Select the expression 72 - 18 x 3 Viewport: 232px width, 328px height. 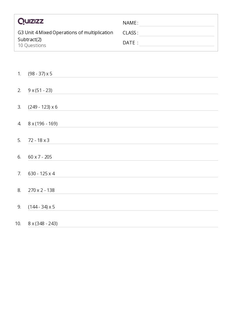39,140
